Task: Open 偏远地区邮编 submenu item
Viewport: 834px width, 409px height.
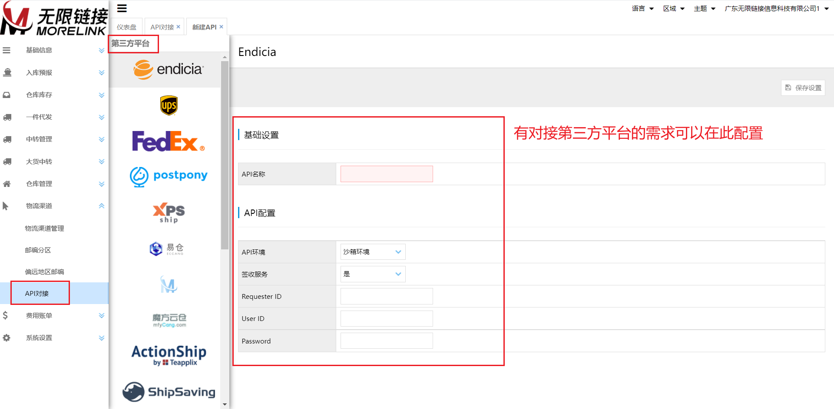Action: click(x=44, y=272)
